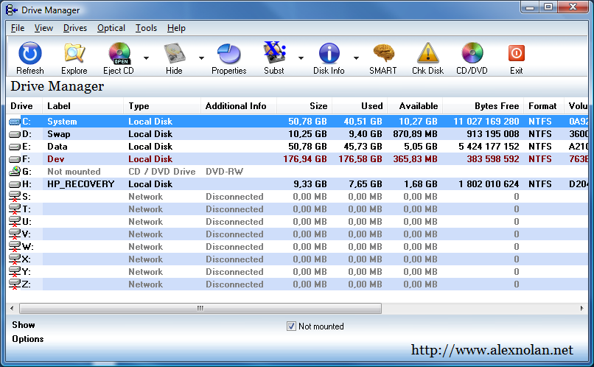Sort by Used column header

(360, 106)
